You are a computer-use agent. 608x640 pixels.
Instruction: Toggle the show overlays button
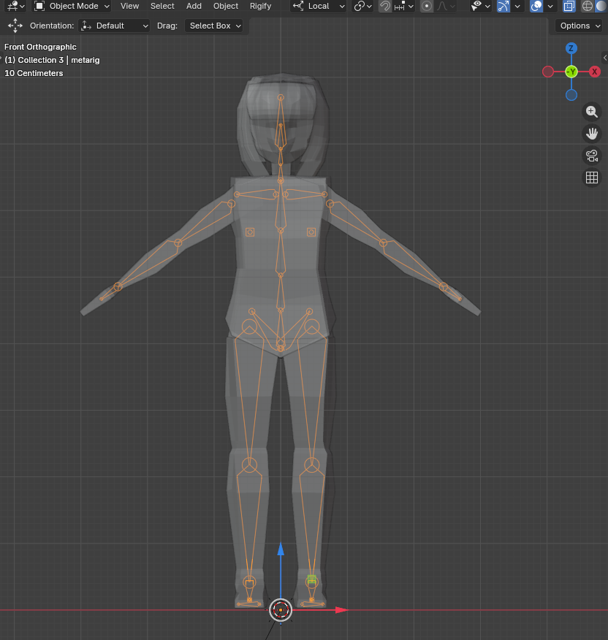(536, 6)
